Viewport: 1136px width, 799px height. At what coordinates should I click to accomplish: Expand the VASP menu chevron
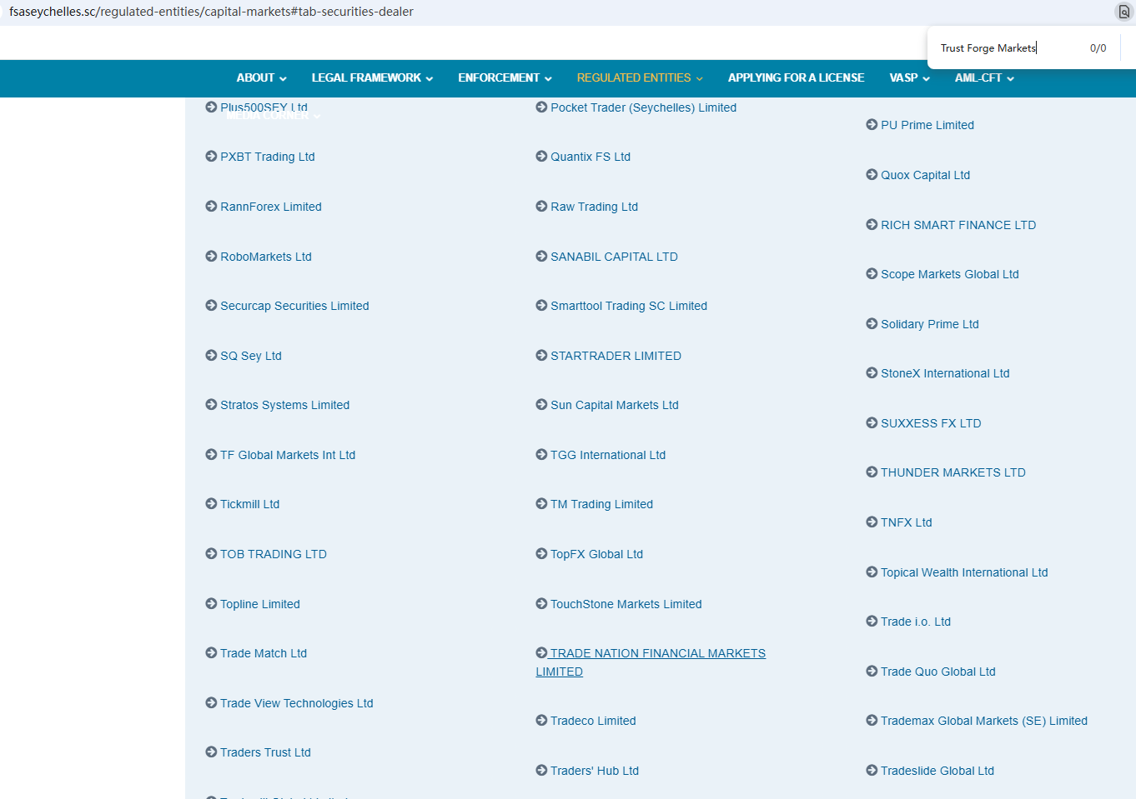[926, 78]
